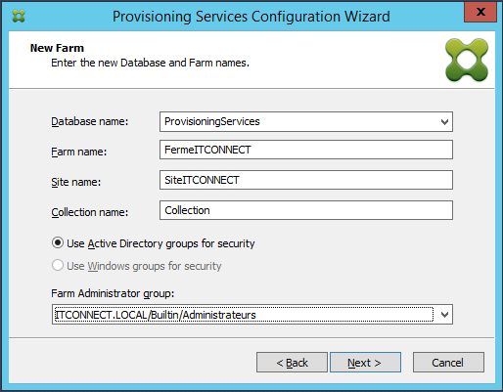
Task: Click the Farm name field FermeITCONNECT
Action: (306, 150)
